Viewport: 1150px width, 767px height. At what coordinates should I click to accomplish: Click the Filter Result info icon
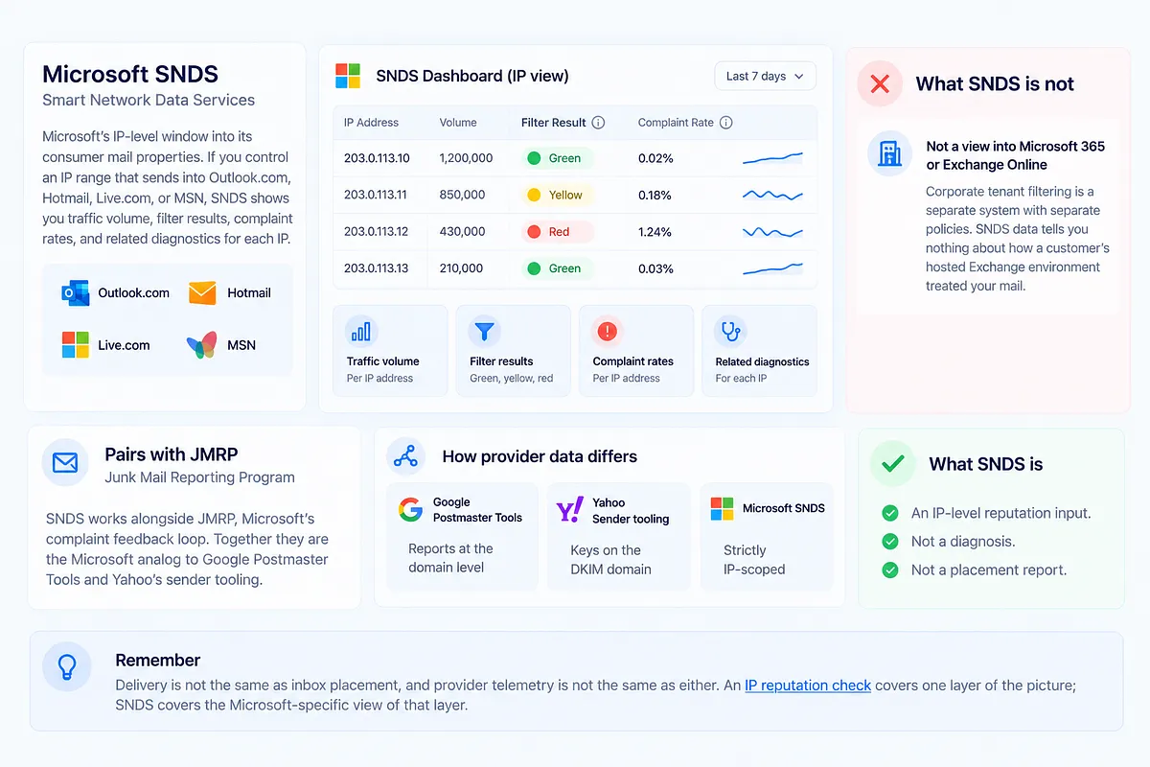598,123
